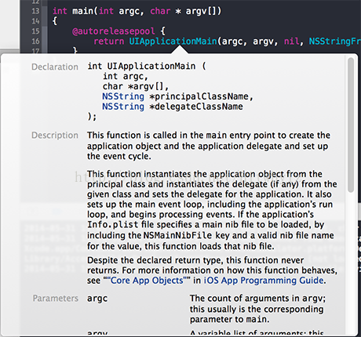This screenshot has width=361, height=337.
Task: Click the argc parameter name in Parameters
Action: point(97,299)
